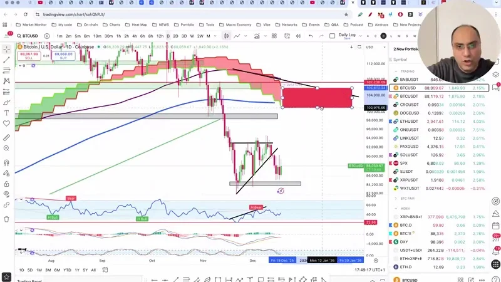The image size is (501, 282).
Task: Select the text annotation tool
Action: click(7, 113)
